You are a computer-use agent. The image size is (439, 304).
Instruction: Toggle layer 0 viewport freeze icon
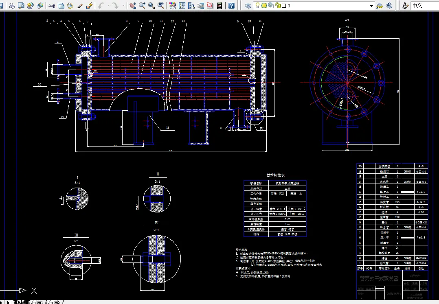click(271, 5)
